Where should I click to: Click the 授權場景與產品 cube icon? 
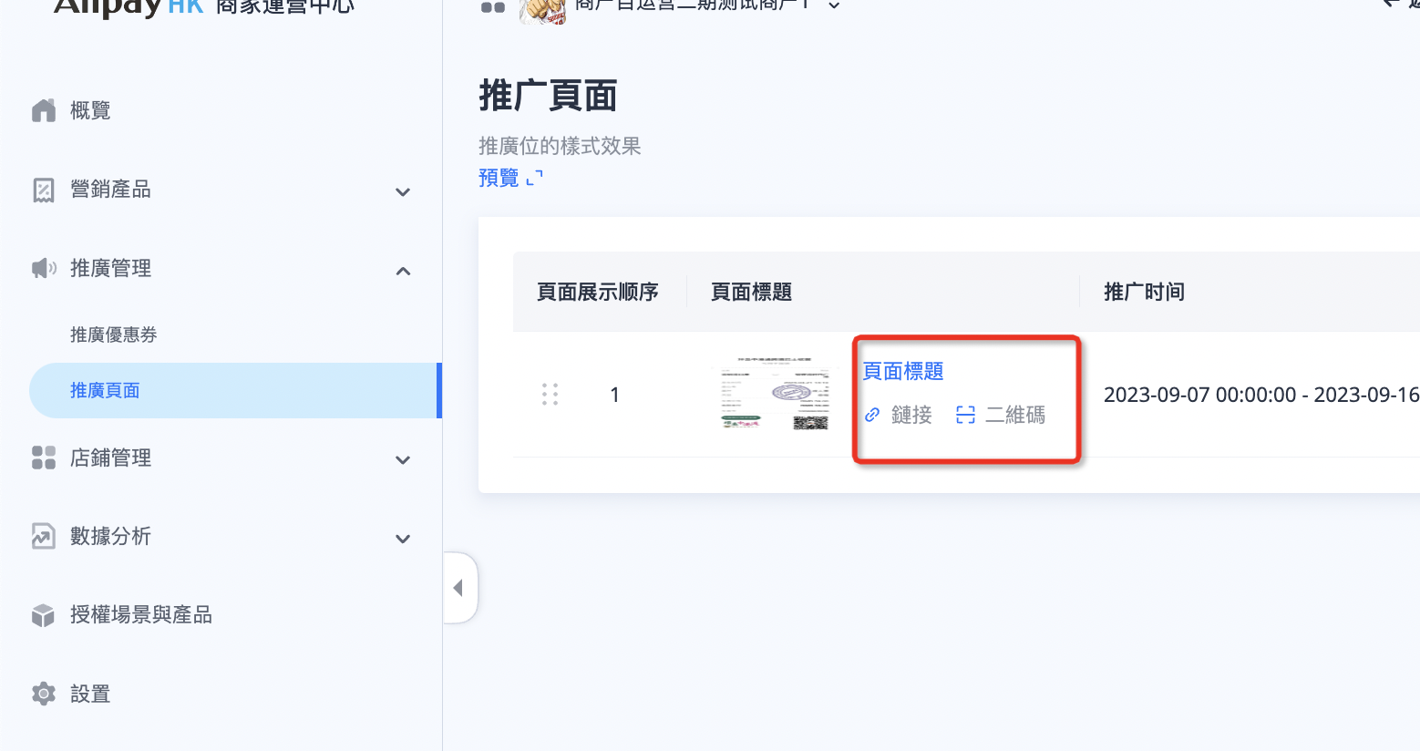coord(44,615)
